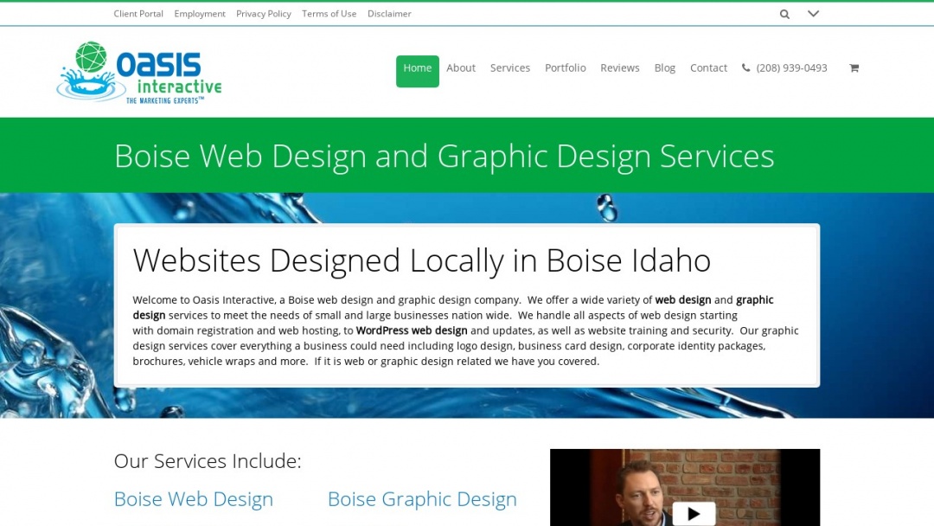The height and width of the screenshot is (526, 934).
Task: Follow the Boise Web Design link
Action: (193, 499)
